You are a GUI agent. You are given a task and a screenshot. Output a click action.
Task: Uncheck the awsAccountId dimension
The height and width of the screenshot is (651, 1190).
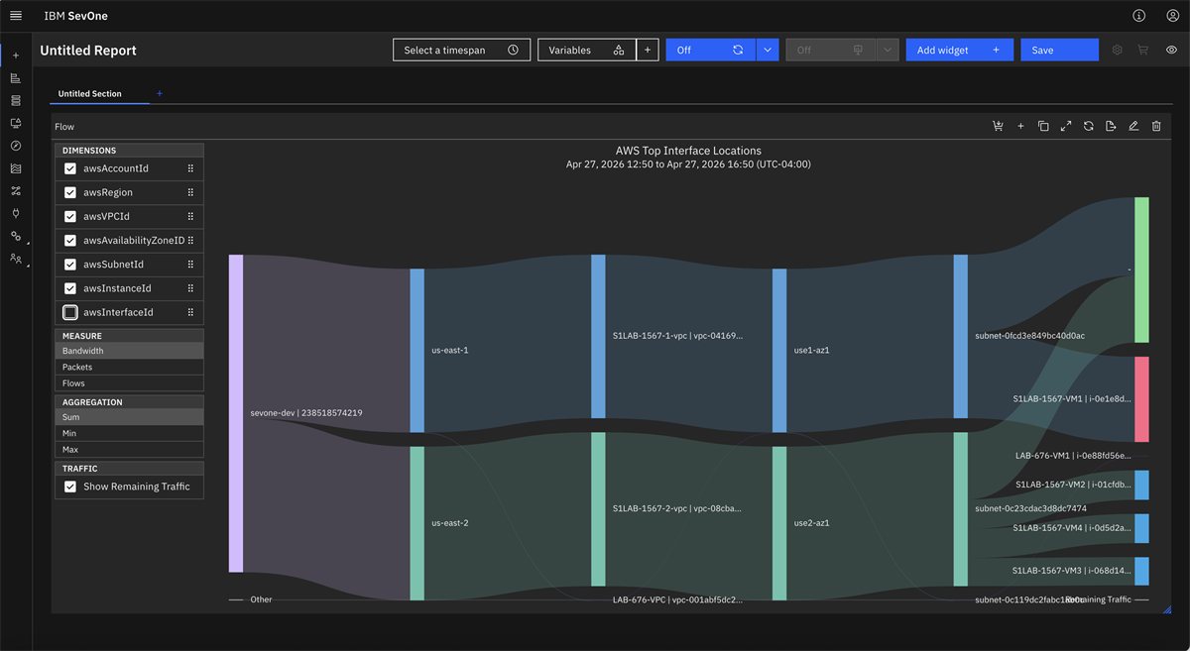[70, 168]
